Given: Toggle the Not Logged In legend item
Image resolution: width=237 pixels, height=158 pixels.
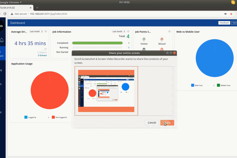Looking at the screenshot, I should click(59, 117).
